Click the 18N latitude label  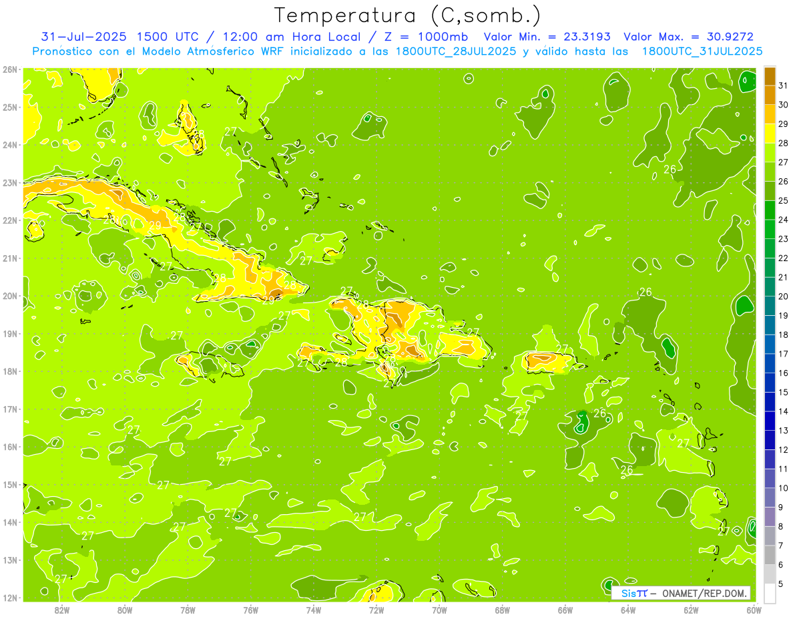pos(9,371)
